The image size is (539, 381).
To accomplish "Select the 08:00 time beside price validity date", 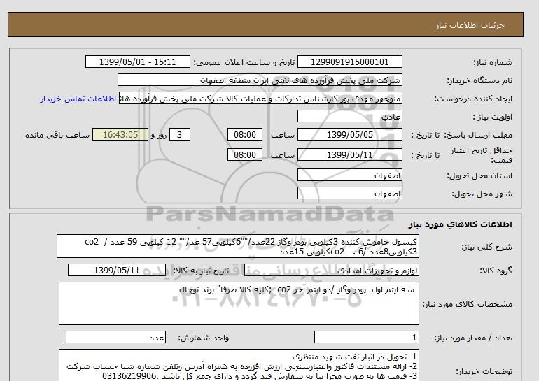I will (x=245, y=154).
